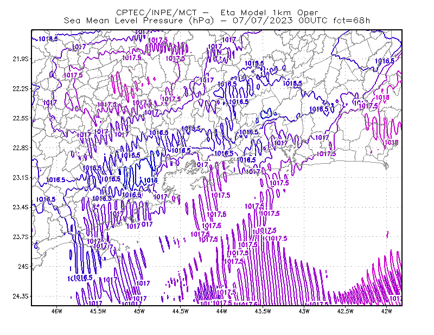Click the 24.3S latitude axis label
The height and width of the screenshot is (335, 434).
click(x=21, y=297)
